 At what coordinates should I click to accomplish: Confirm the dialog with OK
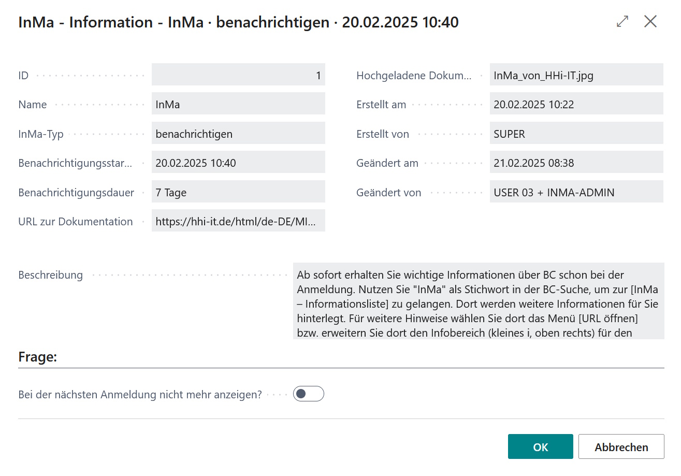[x=540, y=446]
